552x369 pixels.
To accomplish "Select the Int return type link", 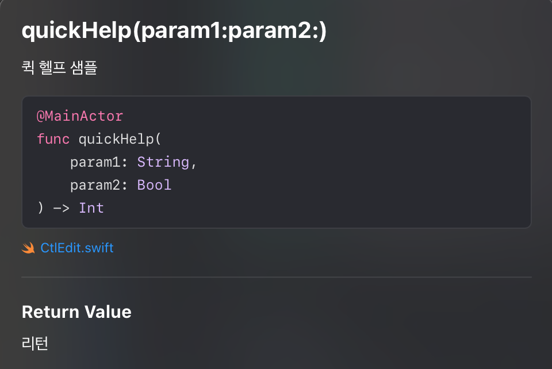I will coord(91,208).
